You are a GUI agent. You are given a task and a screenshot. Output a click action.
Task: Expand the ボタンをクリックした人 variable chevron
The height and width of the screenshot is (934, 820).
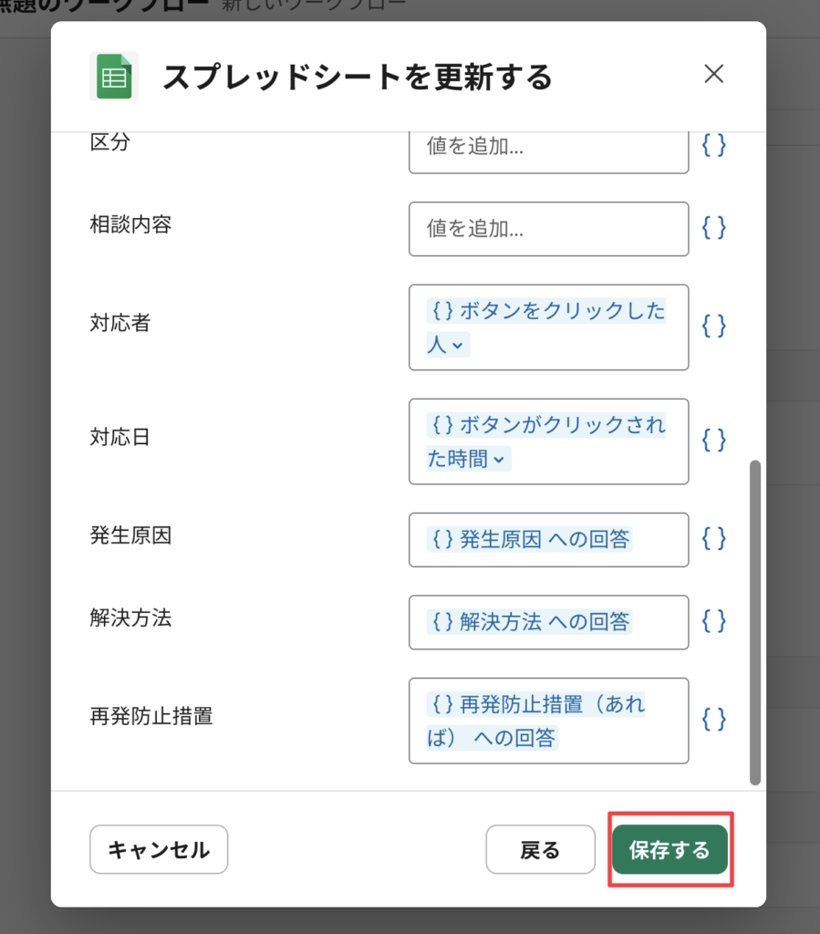point(458,346)
